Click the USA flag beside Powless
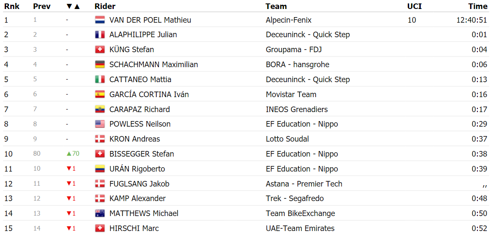This screenshot has width=495, height=234. click(100, 124)
